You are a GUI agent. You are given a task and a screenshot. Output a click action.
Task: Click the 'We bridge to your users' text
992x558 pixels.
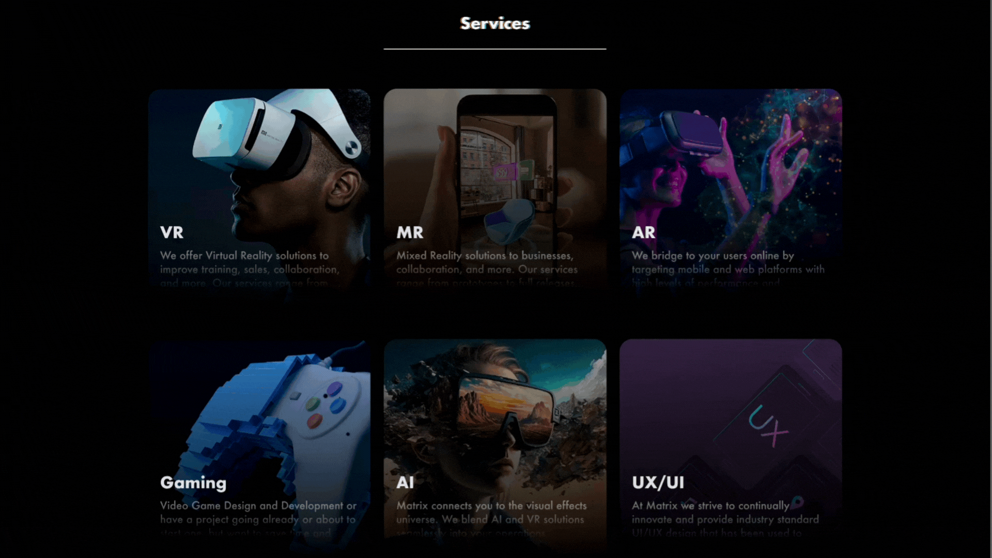728,269
